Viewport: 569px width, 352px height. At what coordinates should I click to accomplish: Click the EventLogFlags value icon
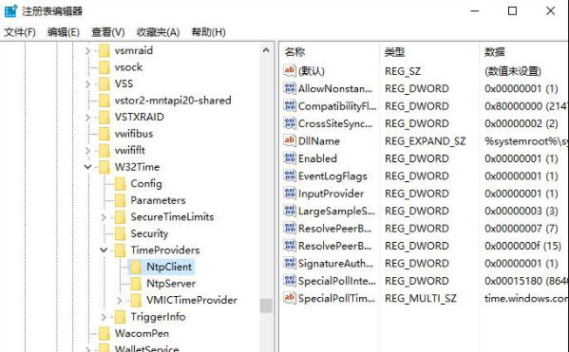pyautogui.click(x=290, y=176)
